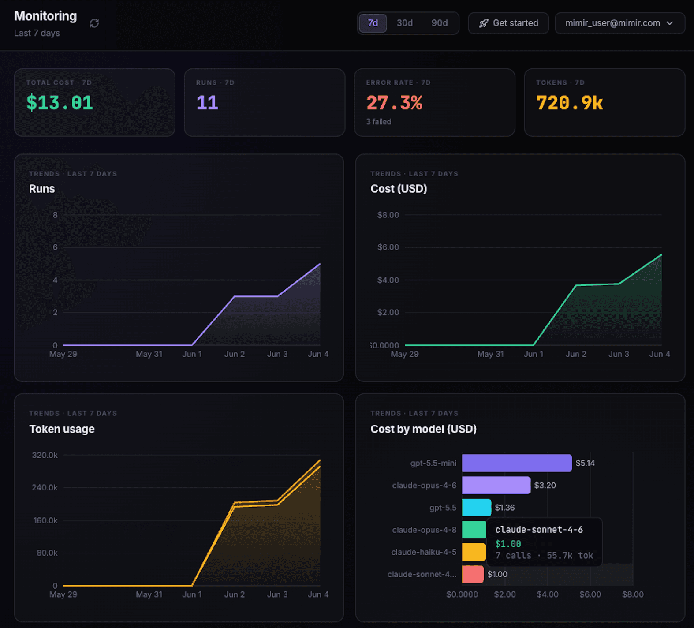Click the 'Last 7 days' subtitle
Viewport: 694px width, 628px height.
pos(37,33)
